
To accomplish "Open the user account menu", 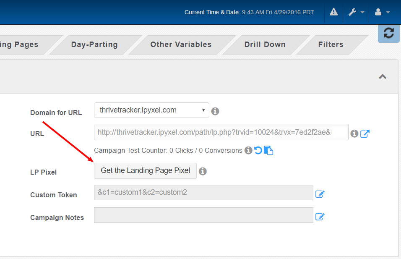I will coord(378,12).
